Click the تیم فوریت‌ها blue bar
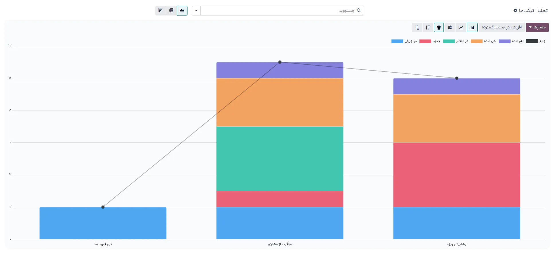 click(103, 223)
